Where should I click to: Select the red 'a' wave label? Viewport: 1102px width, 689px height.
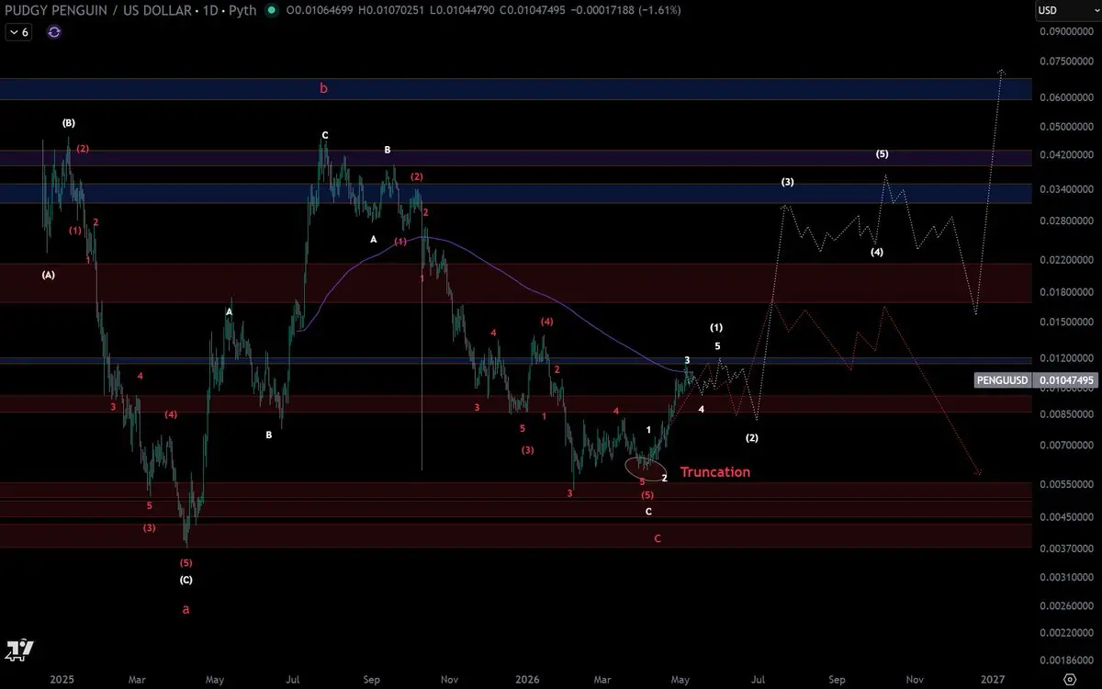tap(186, 609)
